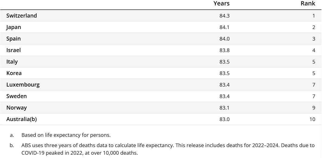Select Australia's 83.0 years value

point(224,119)
